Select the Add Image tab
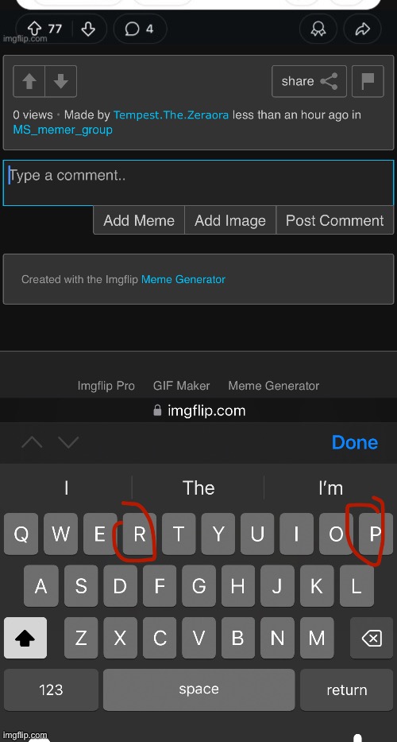 point(230,220)
